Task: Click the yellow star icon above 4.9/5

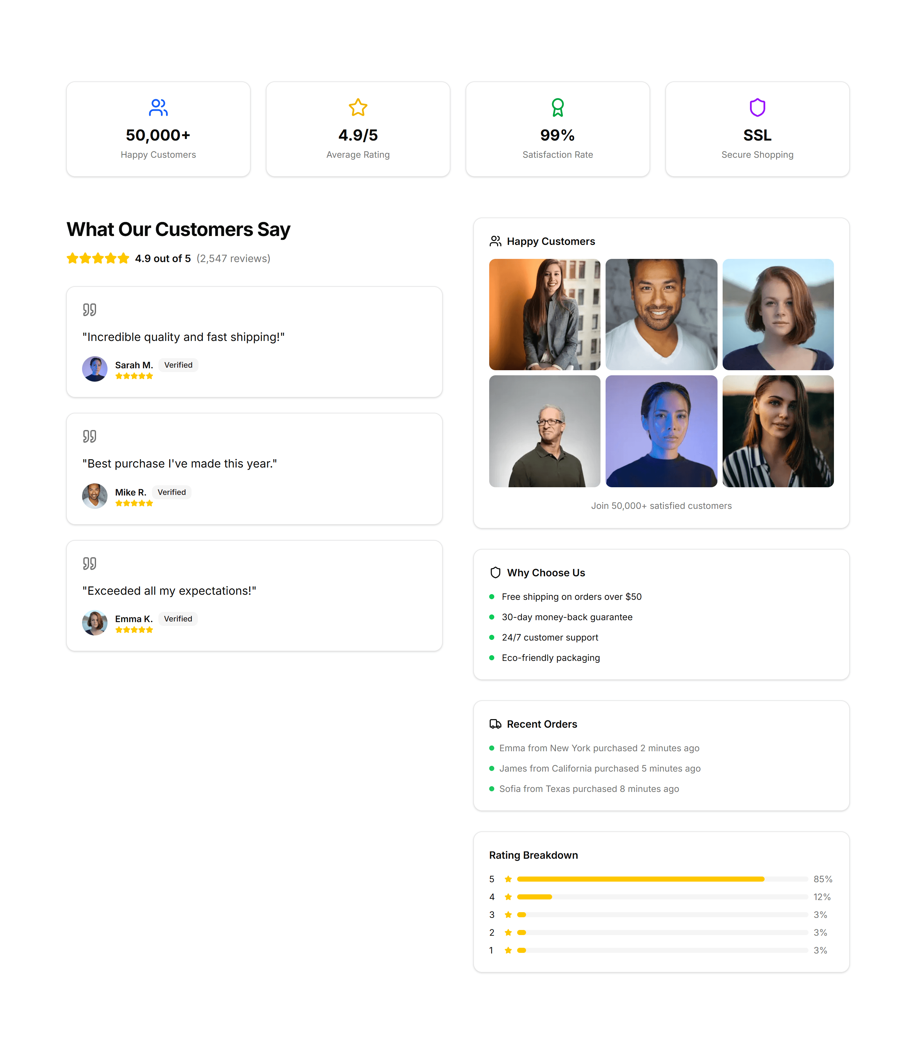Action: click(x=358, y=107)
